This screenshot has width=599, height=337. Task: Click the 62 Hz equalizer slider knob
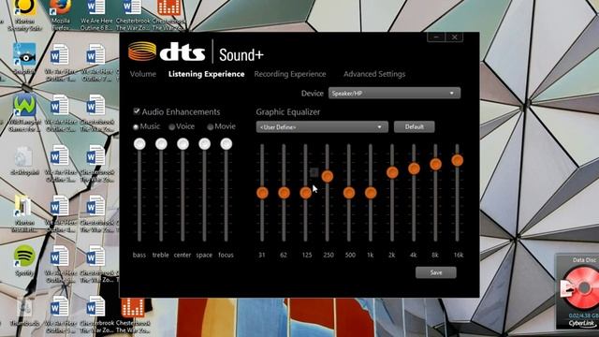click(284, 193)
